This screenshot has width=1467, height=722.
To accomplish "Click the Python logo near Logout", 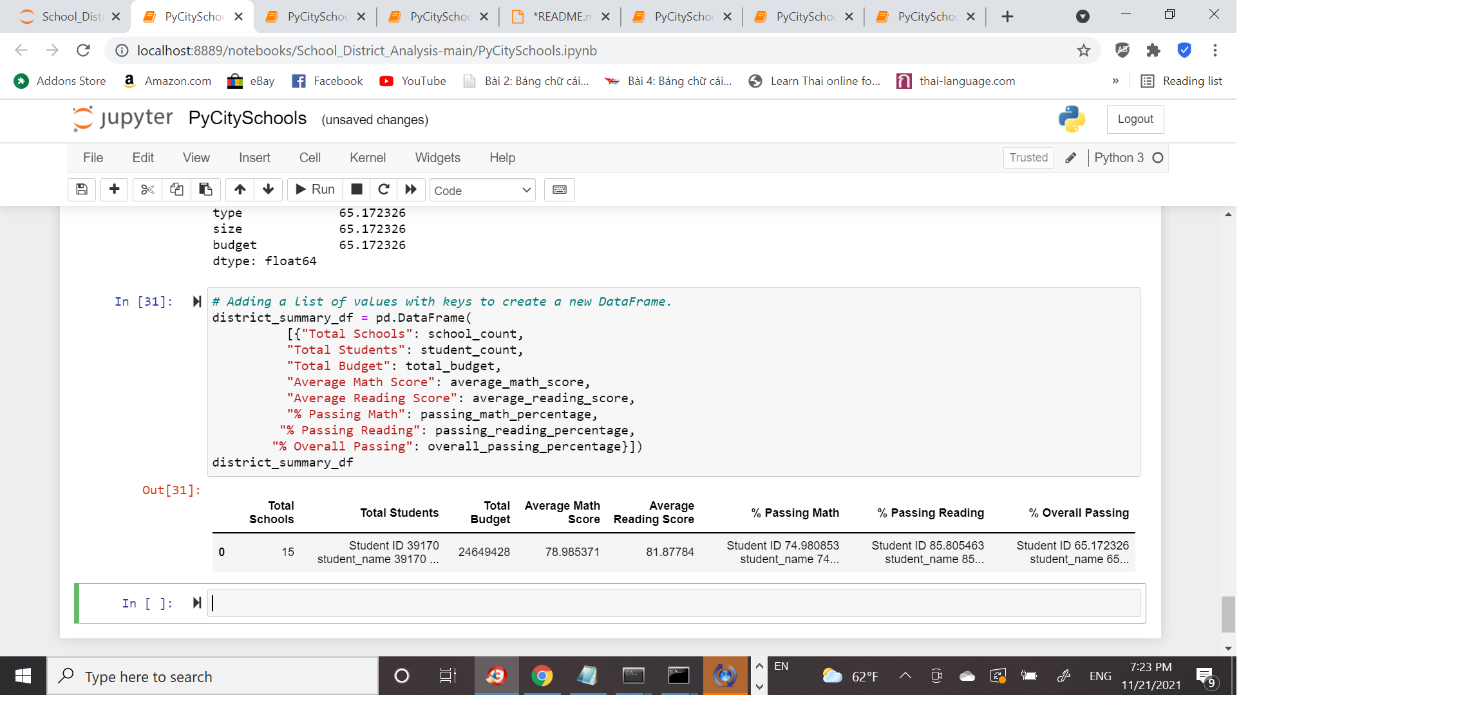I will point(1071,119).
